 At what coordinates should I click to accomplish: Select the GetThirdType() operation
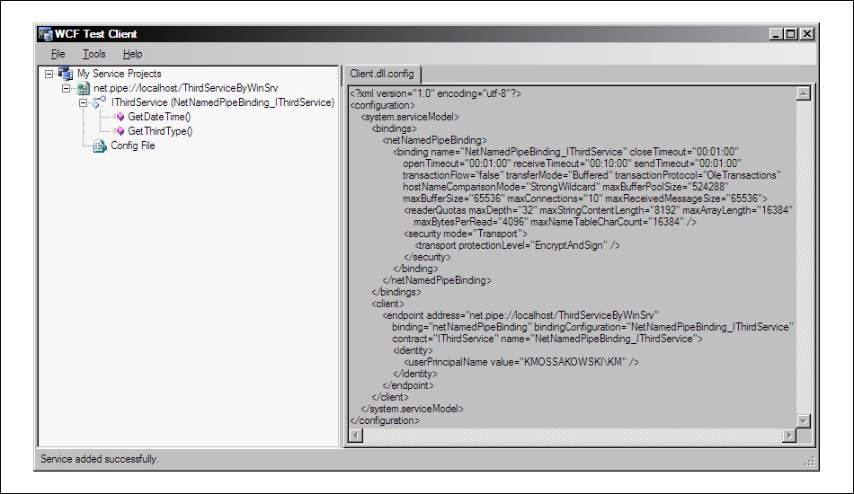160,131
